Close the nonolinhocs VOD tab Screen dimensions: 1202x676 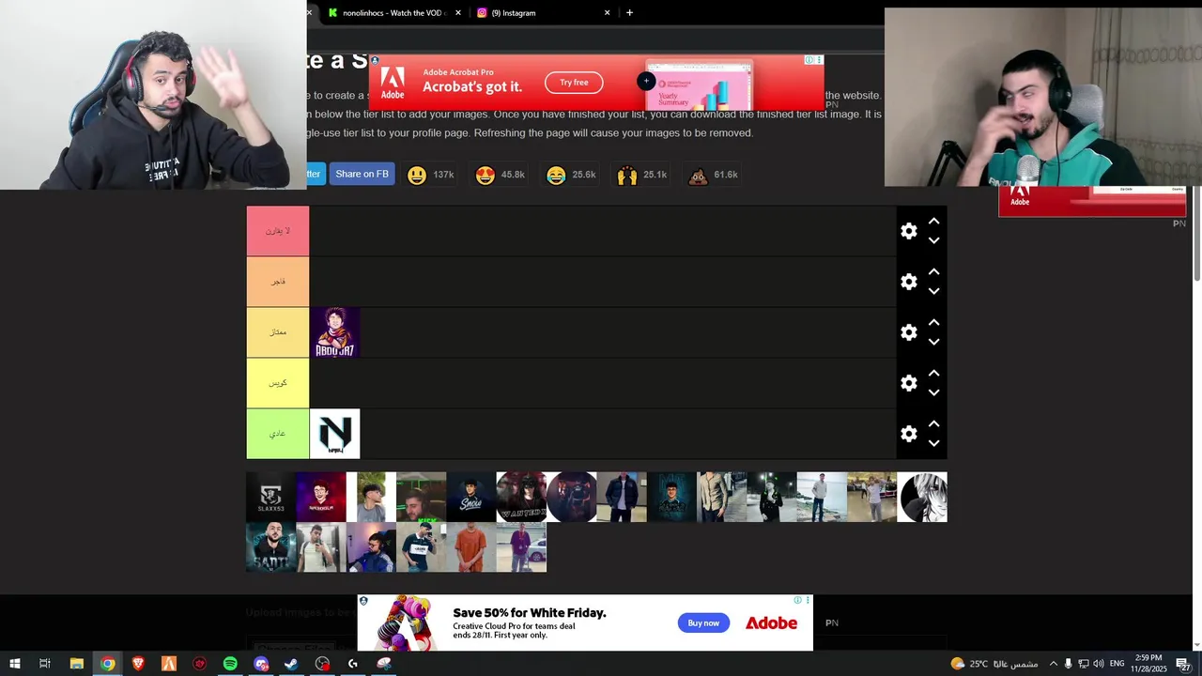[x=458, y=13]
